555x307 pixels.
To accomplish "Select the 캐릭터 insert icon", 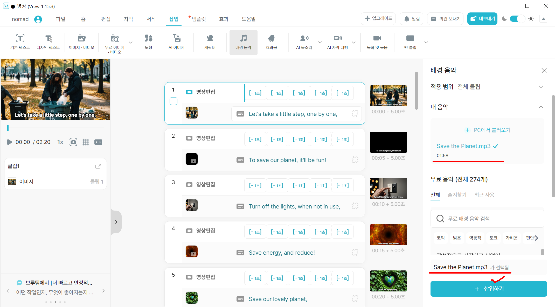I will (210, 41).
